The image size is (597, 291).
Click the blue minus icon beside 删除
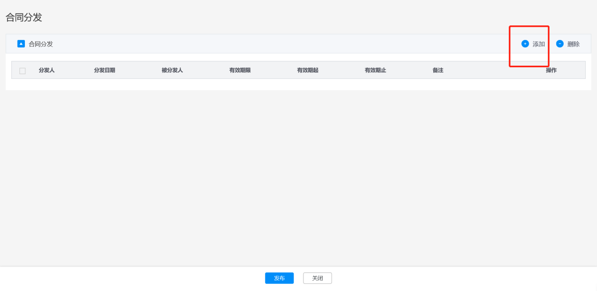(560, 44)
